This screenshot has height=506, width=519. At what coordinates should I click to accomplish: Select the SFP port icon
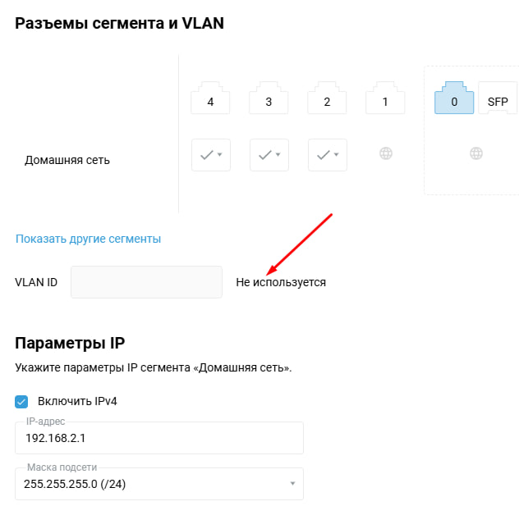pos(498,98)
